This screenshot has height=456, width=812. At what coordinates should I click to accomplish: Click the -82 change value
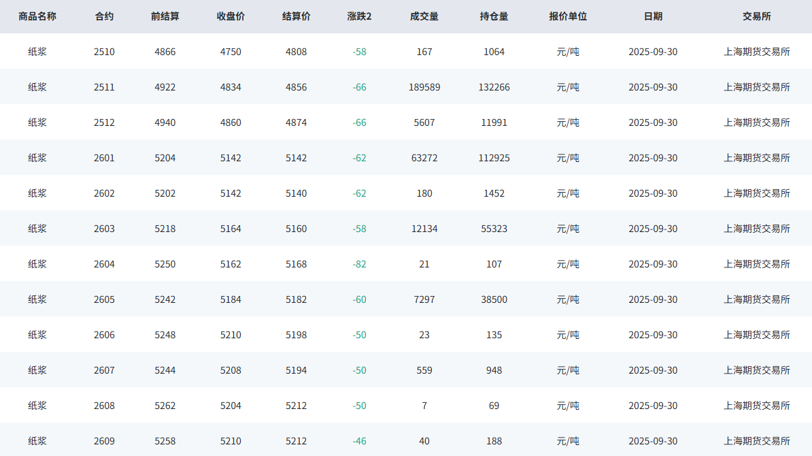(x=359, y=264)
